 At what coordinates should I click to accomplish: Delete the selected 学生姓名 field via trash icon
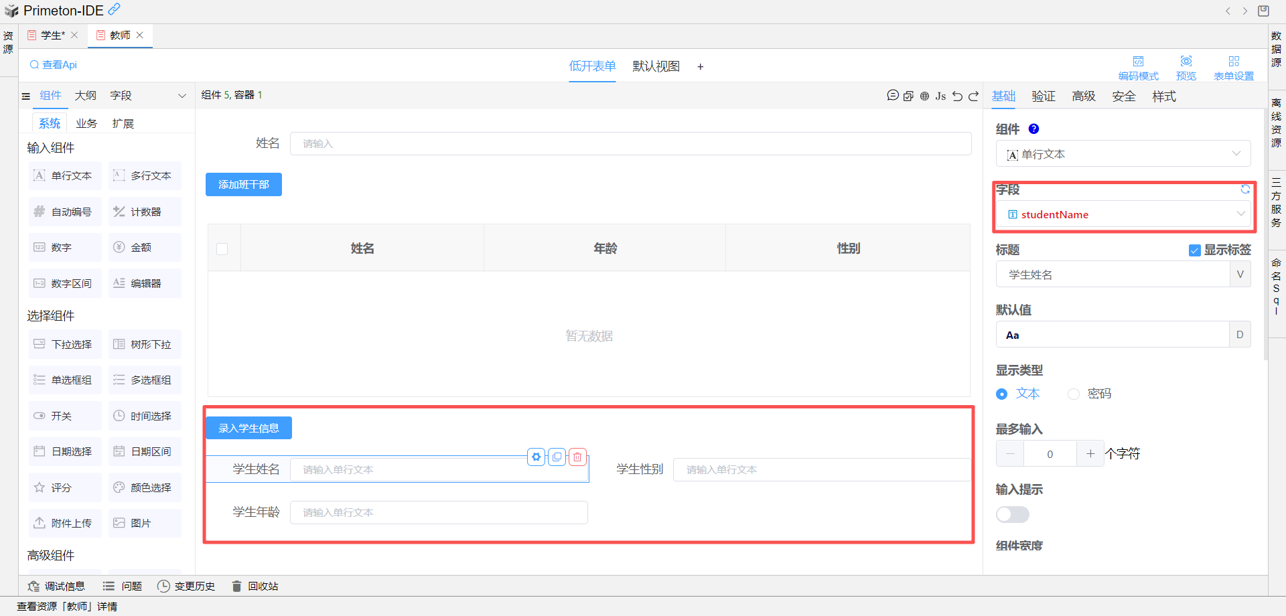[x=577, y=457]
